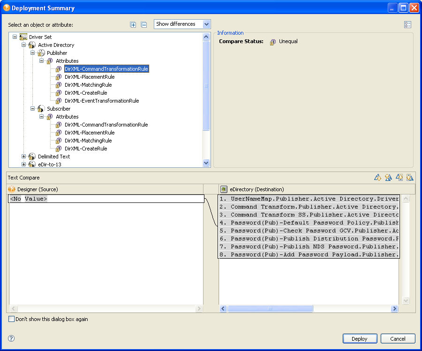Click the Cancel button

pos(398,339)
